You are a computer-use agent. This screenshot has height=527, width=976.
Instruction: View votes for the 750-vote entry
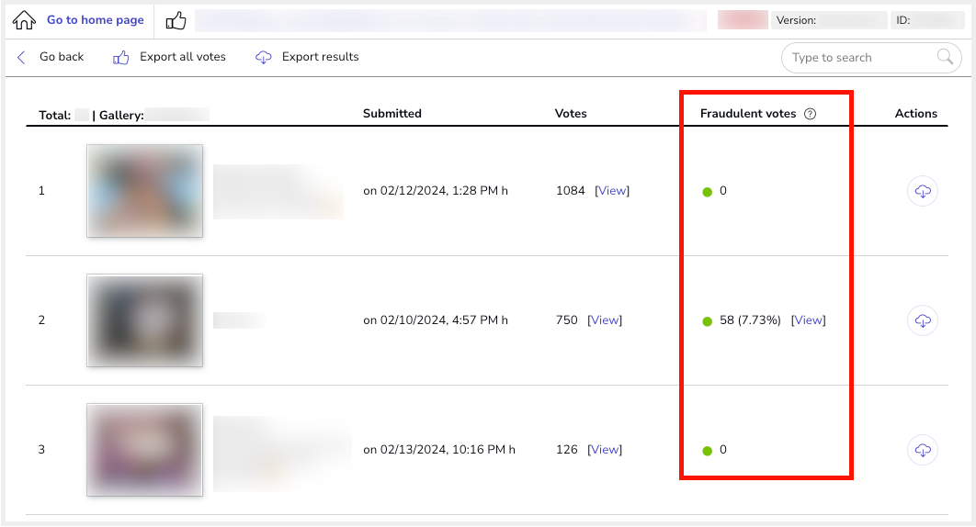coord(605,320)
